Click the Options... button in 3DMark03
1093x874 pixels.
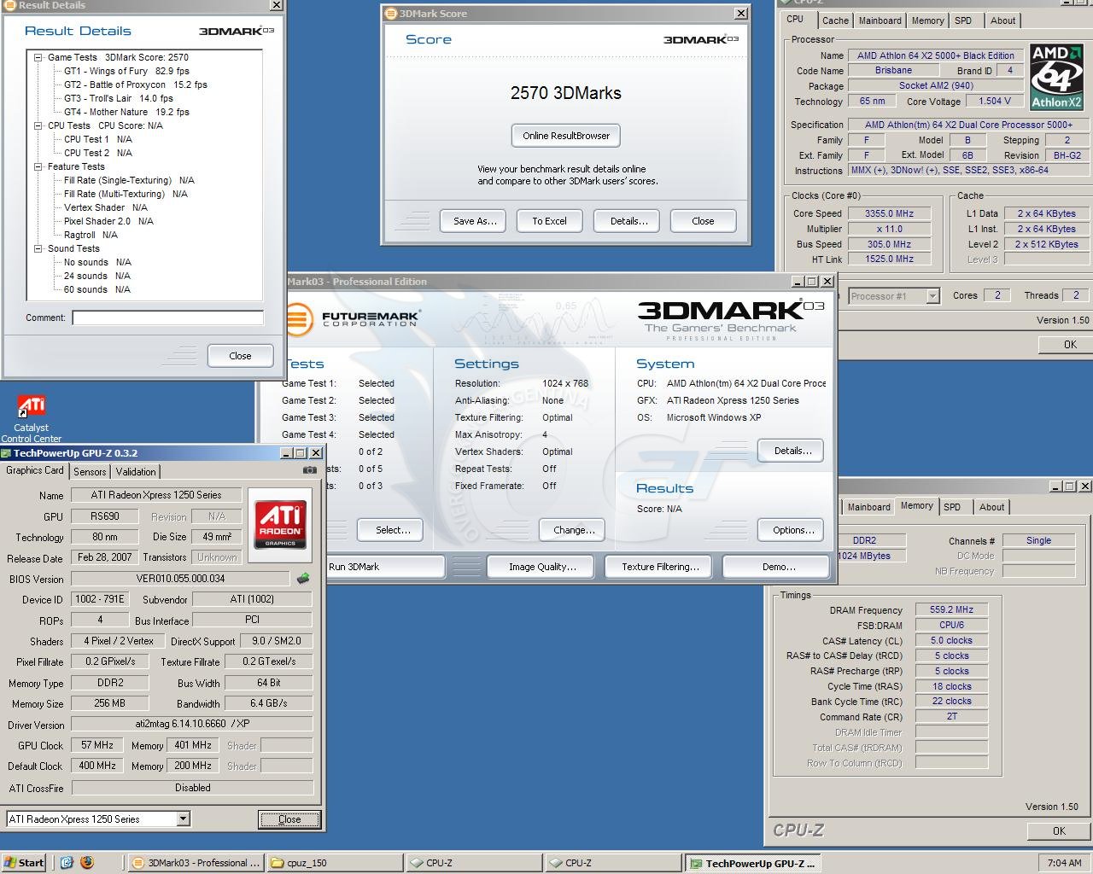click(x=792, y=530)
